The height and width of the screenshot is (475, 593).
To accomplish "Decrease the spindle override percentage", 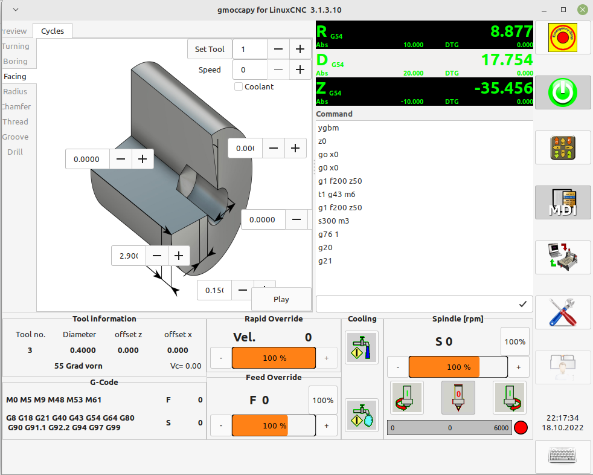I will click(398, 367).
